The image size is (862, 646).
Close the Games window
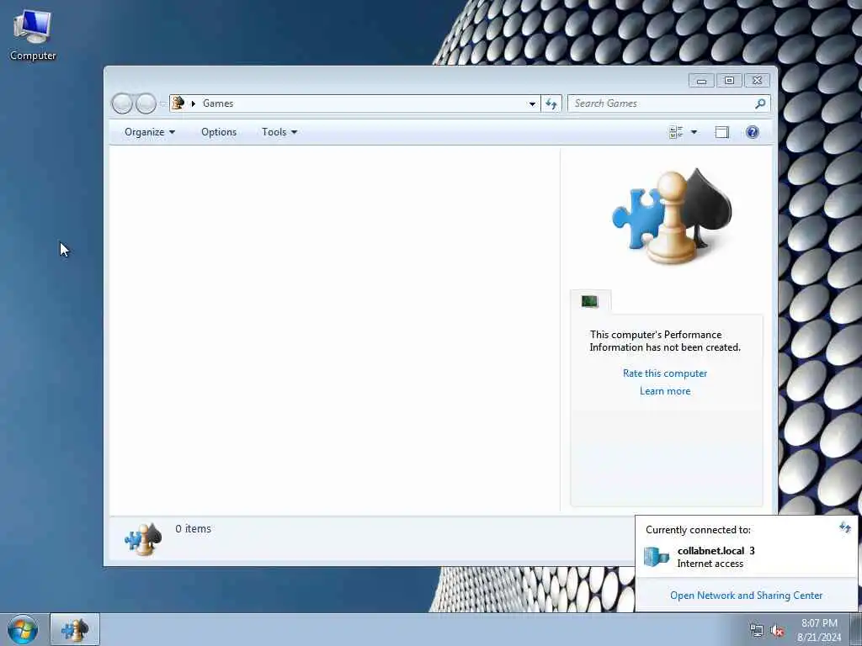(x=757, y=81)
